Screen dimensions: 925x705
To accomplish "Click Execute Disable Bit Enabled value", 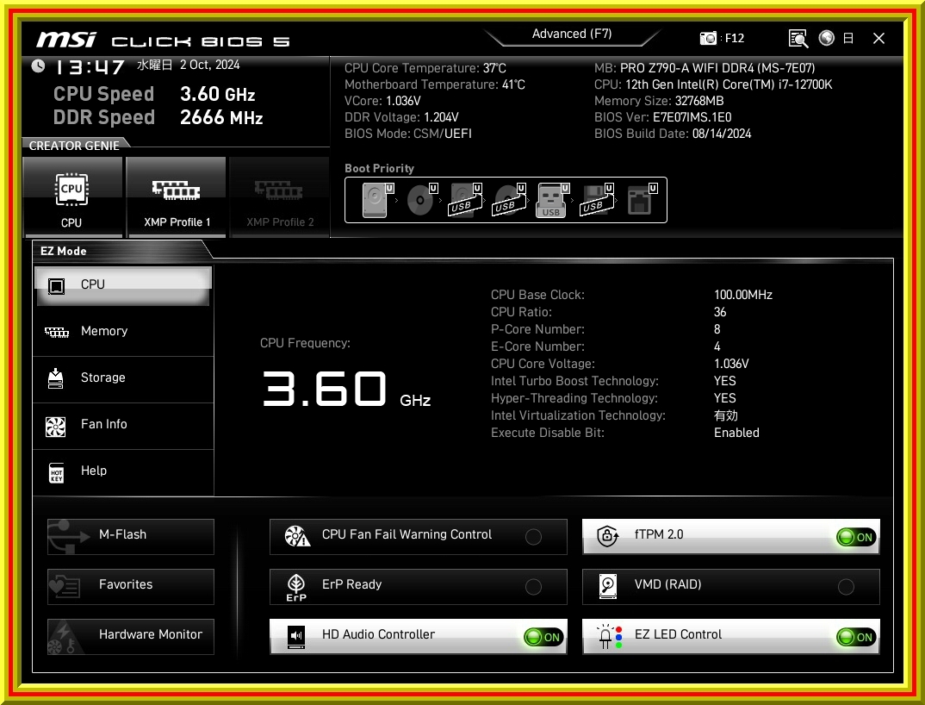I will [x=736, y=433].
